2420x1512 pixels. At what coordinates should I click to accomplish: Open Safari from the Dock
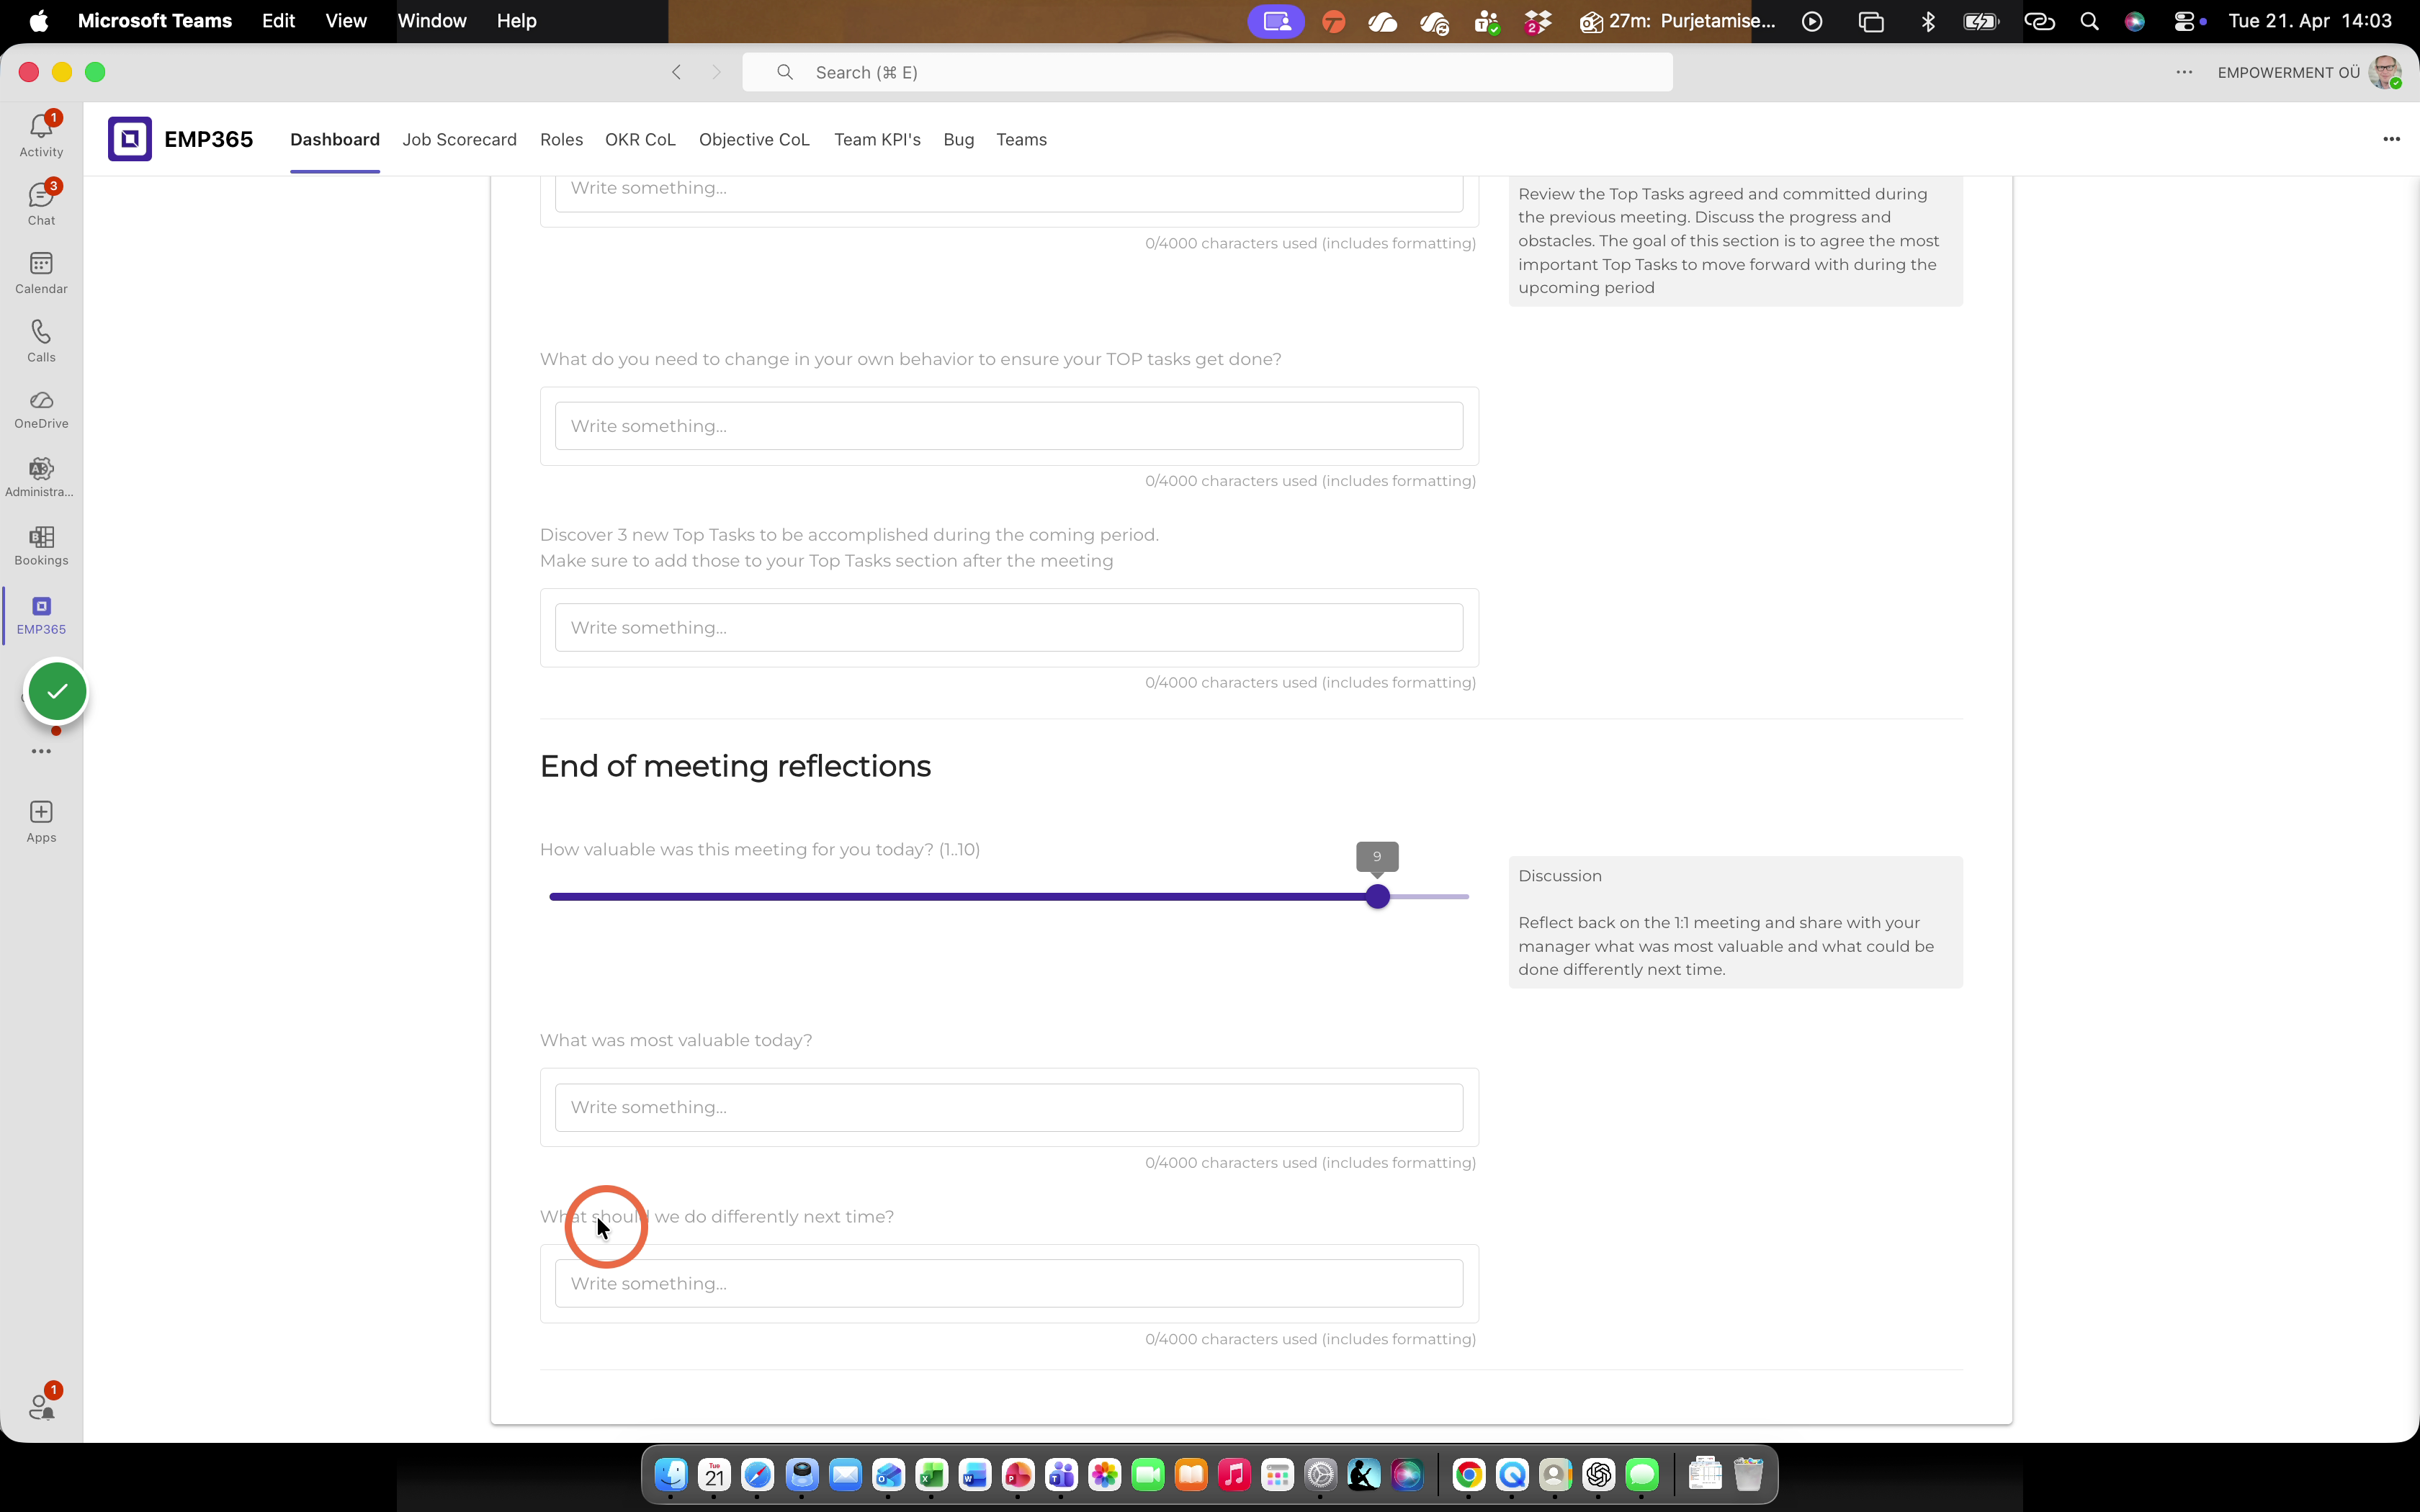click(x=757, y=1475)
